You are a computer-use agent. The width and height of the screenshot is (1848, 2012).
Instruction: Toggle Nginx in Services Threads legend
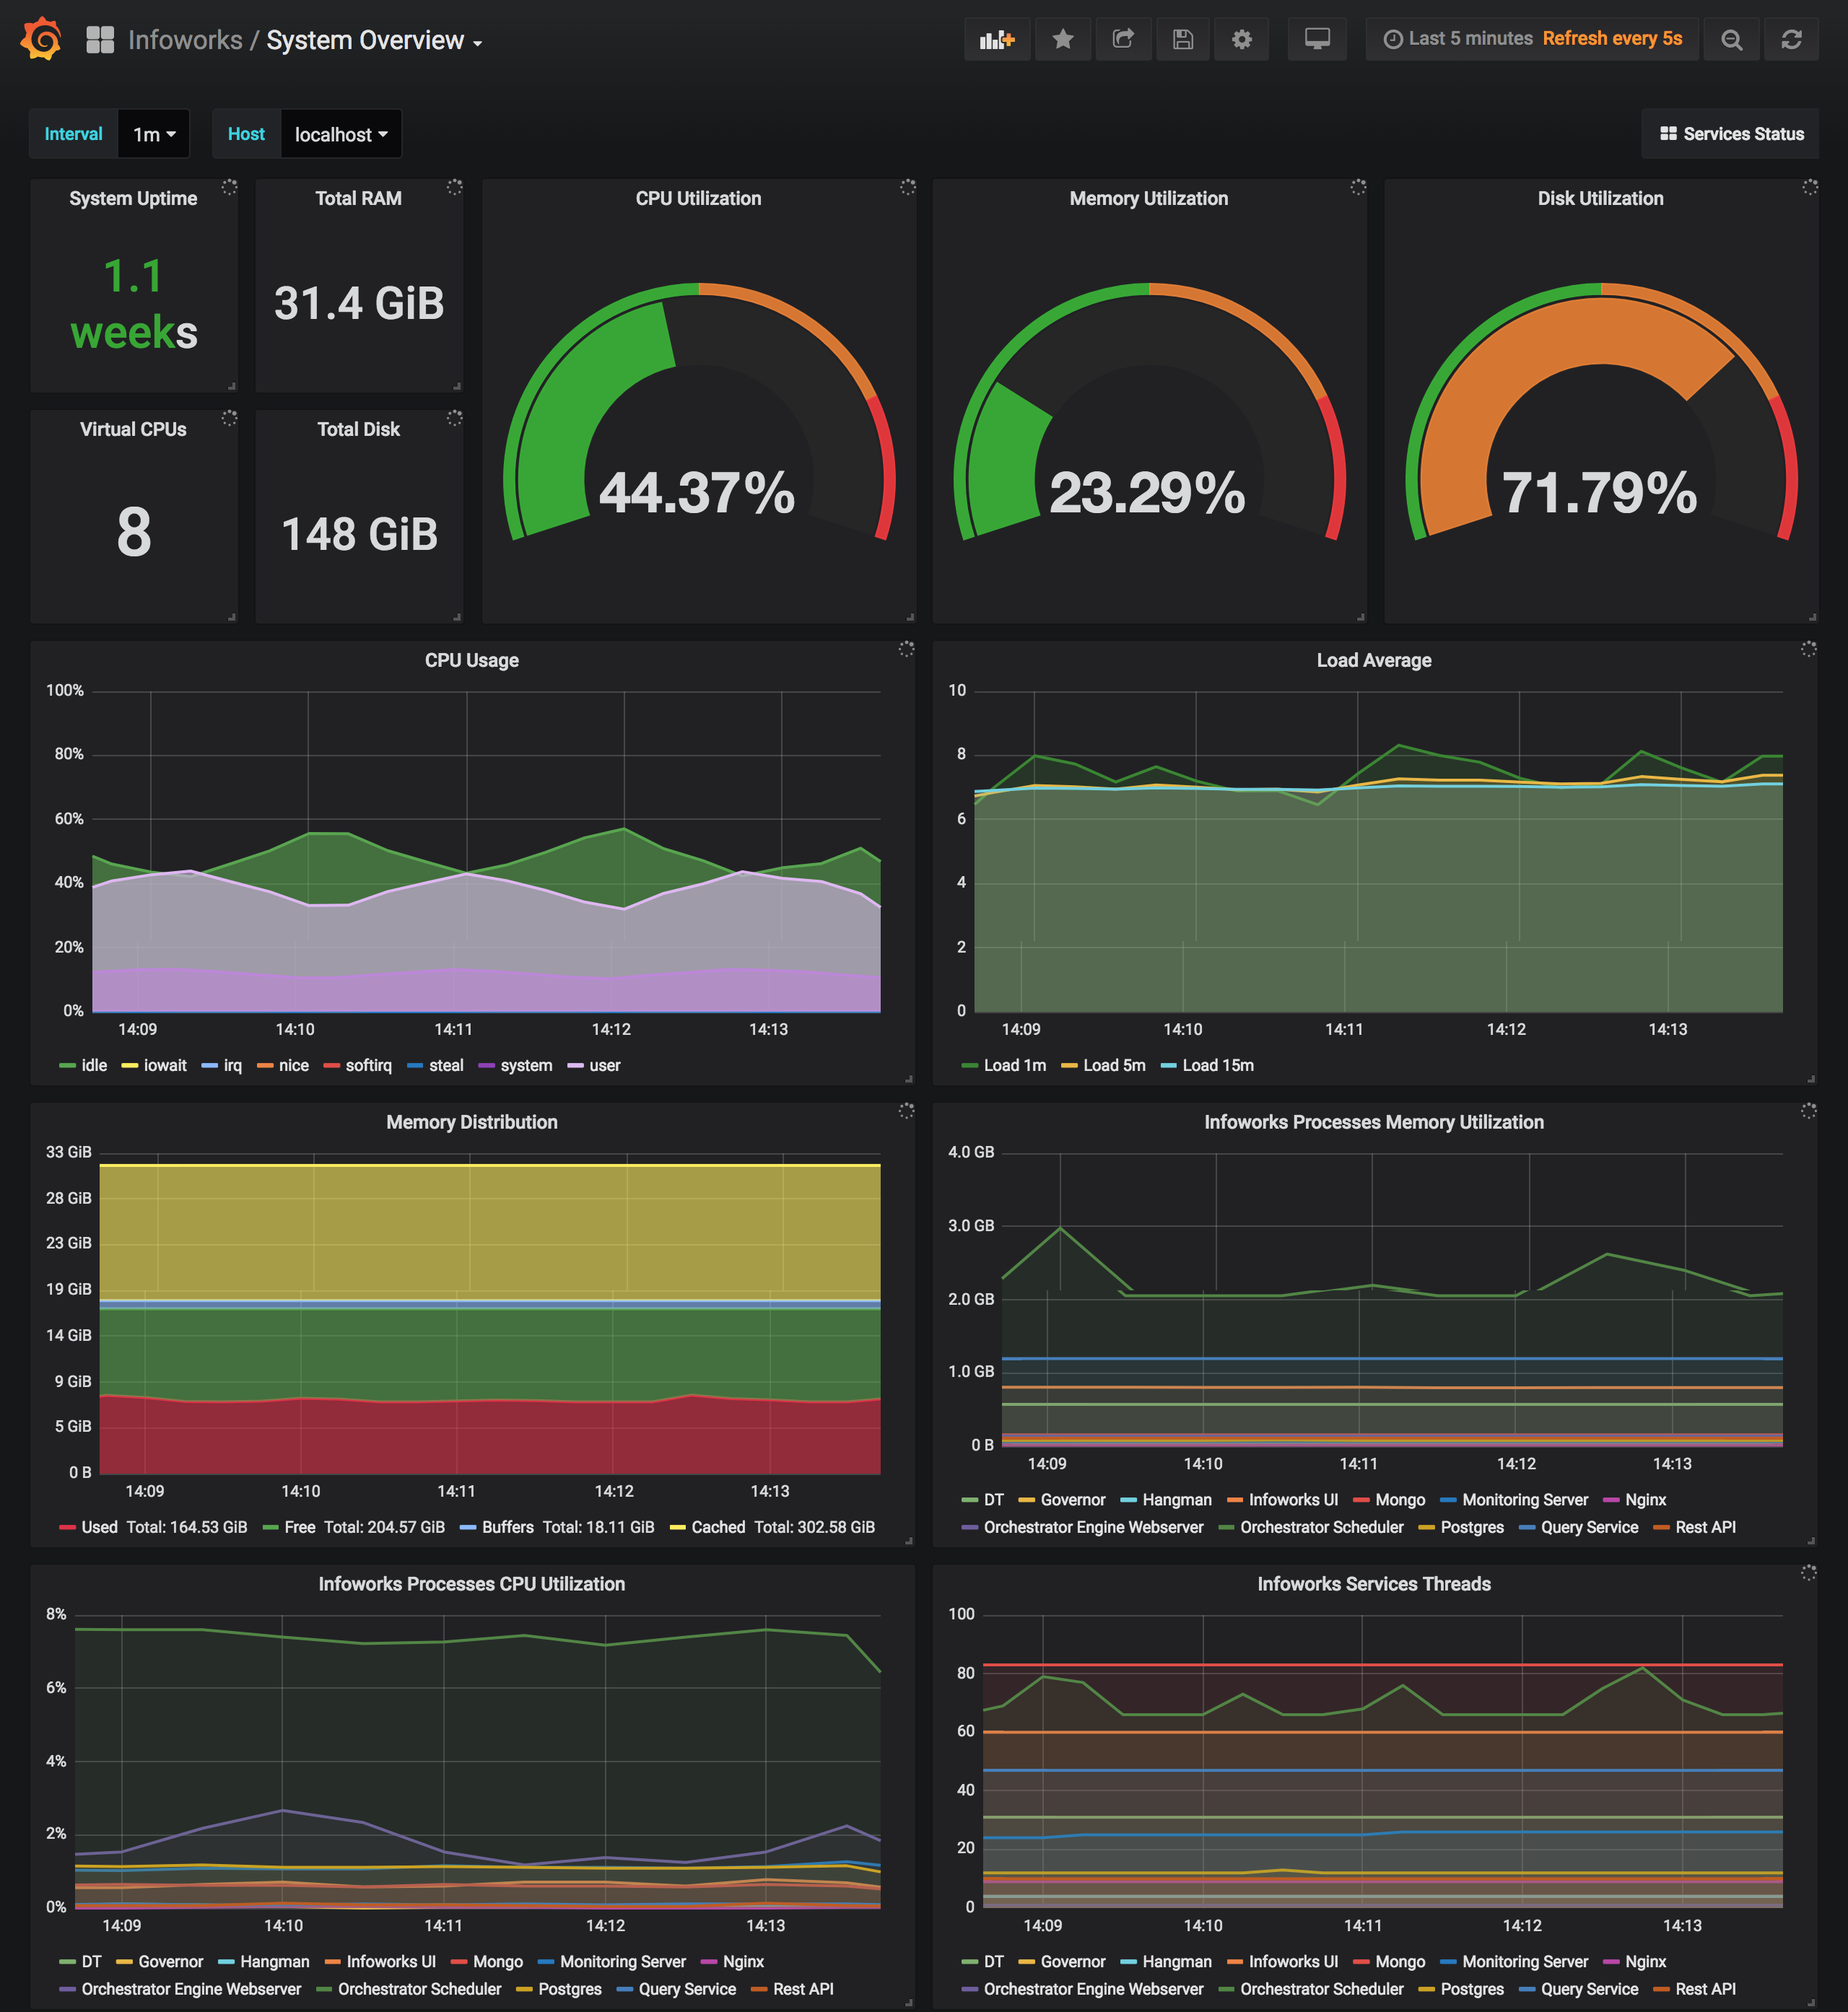[x=1645, y=1962]
